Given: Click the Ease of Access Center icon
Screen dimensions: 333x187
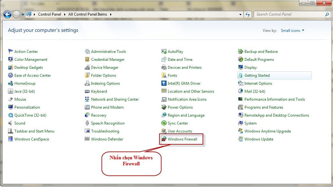Looking at the screenshot, I should [11, 75].
